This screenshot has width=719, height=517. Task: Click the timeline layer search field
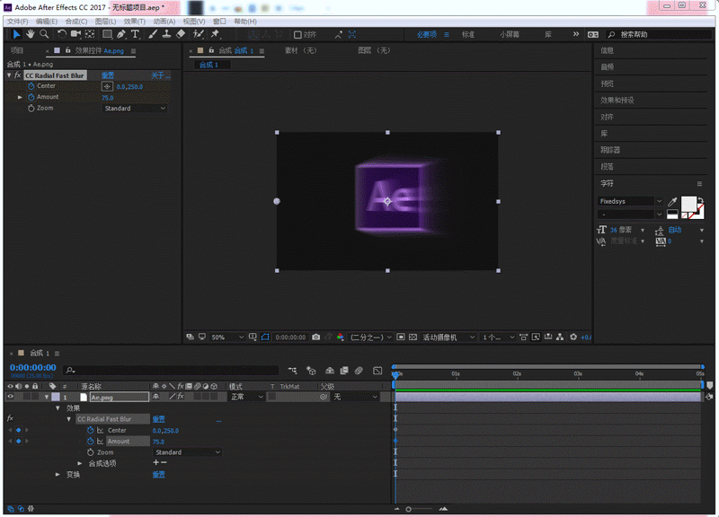pos(171,370)
